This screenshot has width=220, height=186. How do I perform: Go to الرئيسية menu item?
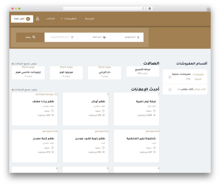[90, 18]
